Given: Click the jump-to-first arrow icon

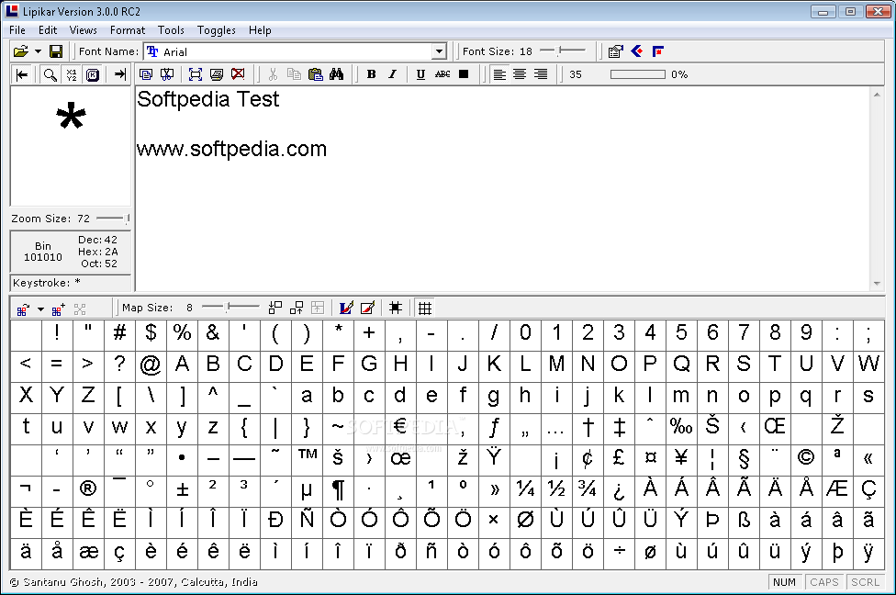Looking at the screenshot, I should click(22, 74).
